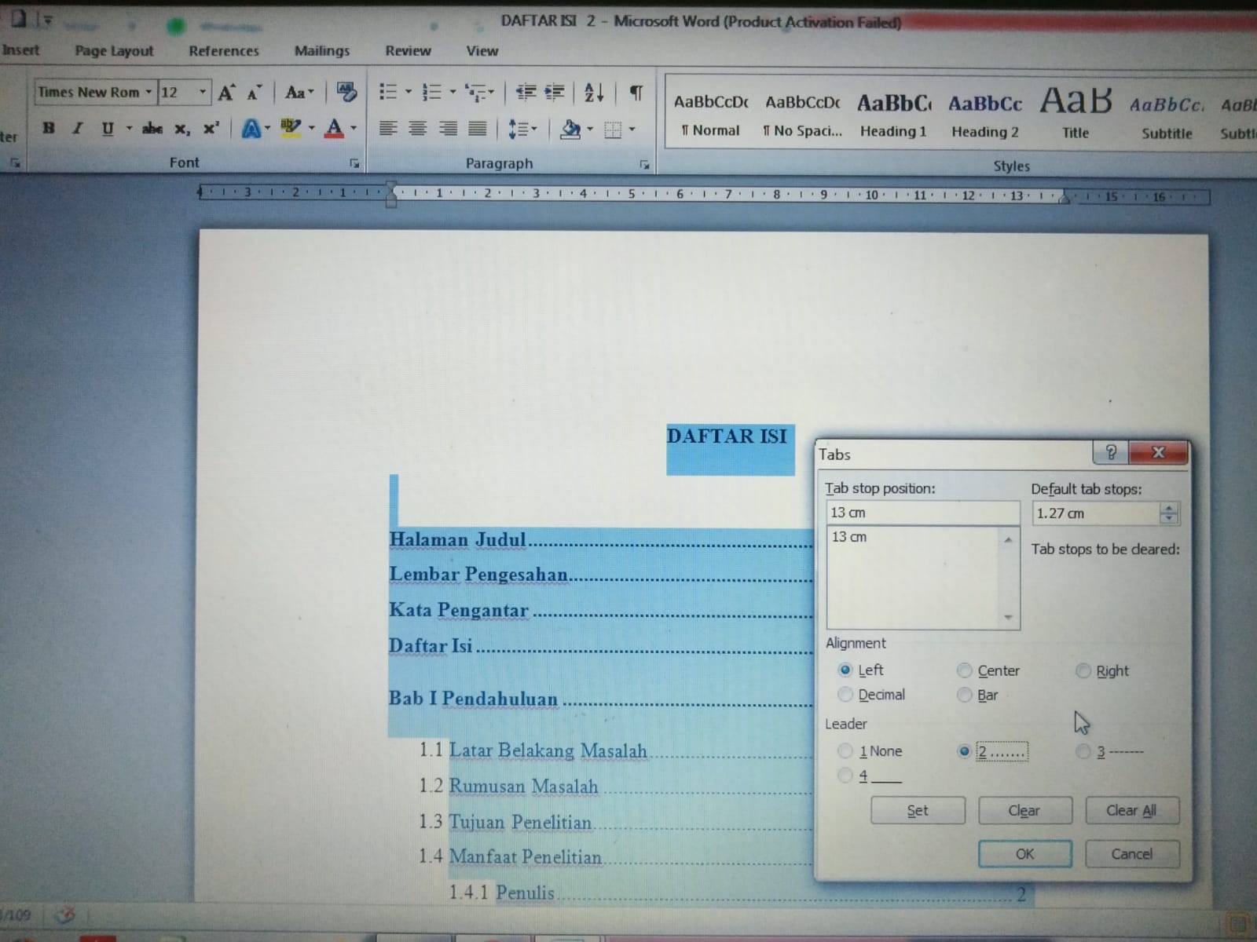The image size is (1257, 942).
Task: Click the text highlight color swatch
Action: point(291,128)
